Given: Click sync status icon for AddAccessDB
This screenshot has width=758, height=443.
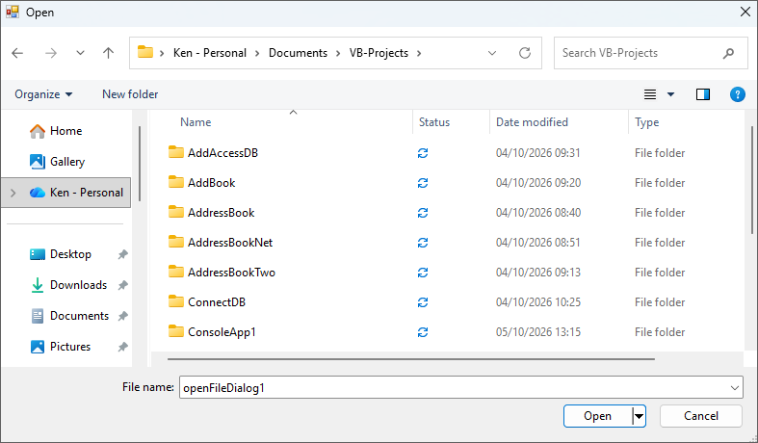Looking at the screenshot, I should pos(423,153).
